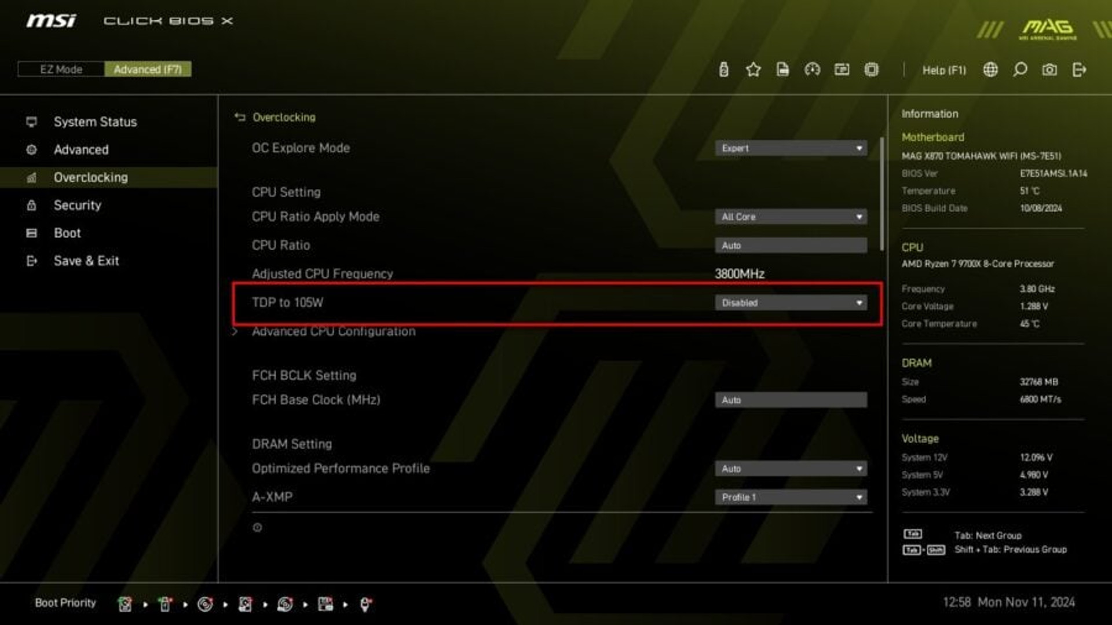The height and width of the screenshot is (625, 1112).
Task: Click the exit icon in the top bar
Action: (1079, 70)
